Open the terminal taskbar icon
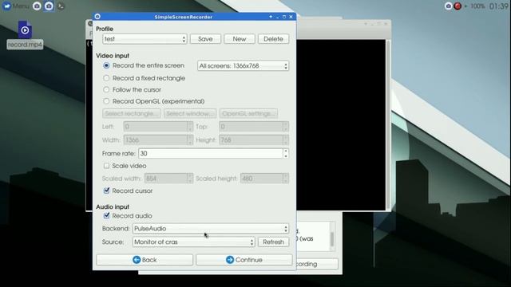The image size is (511, 287). (61, 6)
